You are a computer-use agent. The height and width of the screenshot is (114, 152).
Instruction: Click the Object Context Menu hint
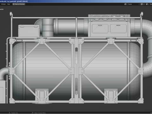(39, 113)
